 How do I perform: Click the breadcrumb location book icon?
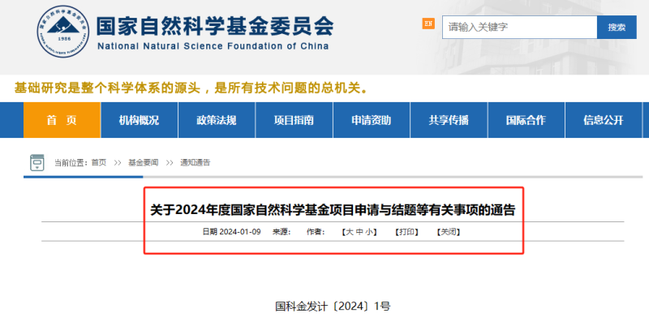pos(37,162)
